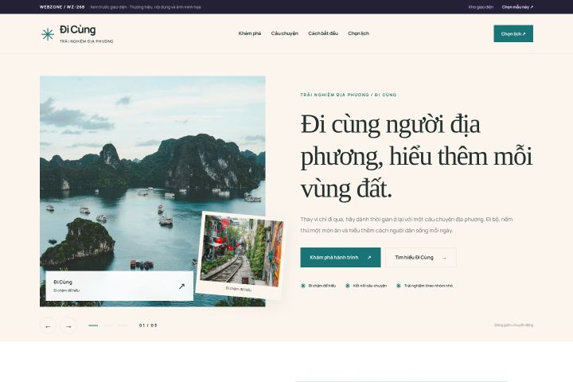The width and height of the screenshot is (573, 382).
Task: Click WEBZONE / WZ-268 label
Action: (62, 7)
